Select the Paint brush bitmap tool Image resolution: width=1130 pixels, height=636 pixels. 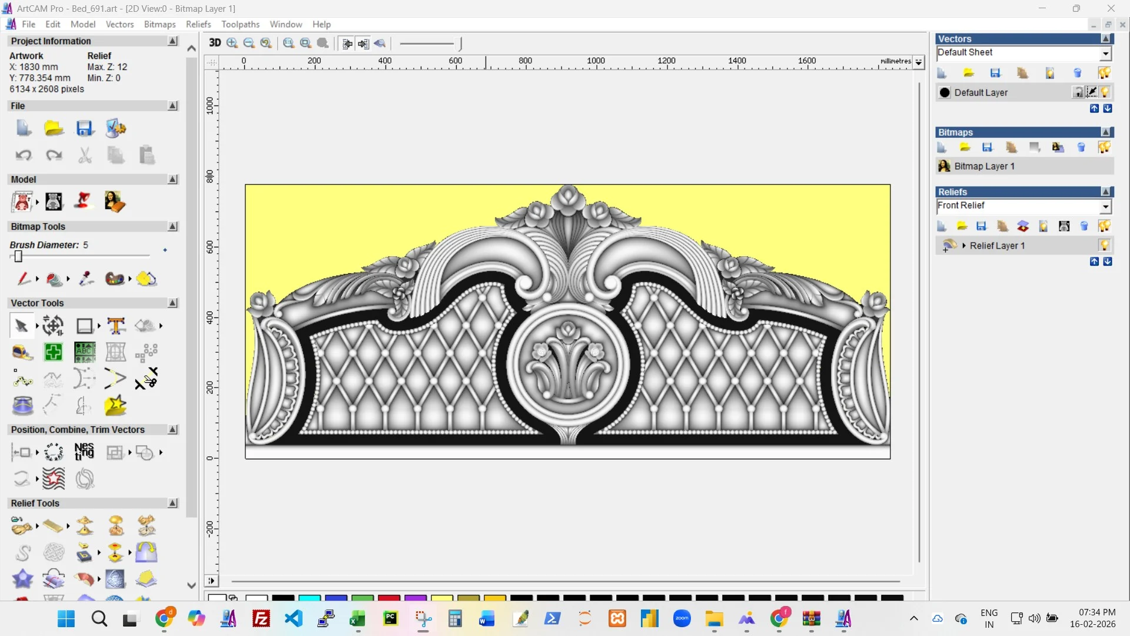pos(23,279)
